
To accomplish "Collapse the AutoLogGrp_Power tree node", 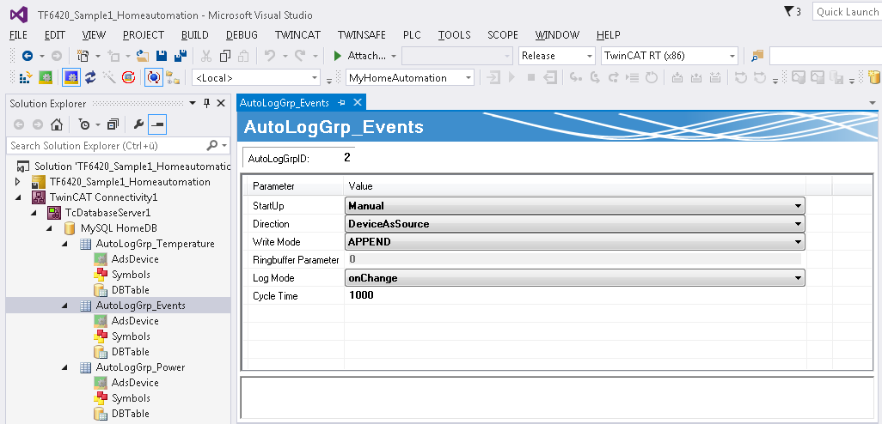I will pos(64,367).
